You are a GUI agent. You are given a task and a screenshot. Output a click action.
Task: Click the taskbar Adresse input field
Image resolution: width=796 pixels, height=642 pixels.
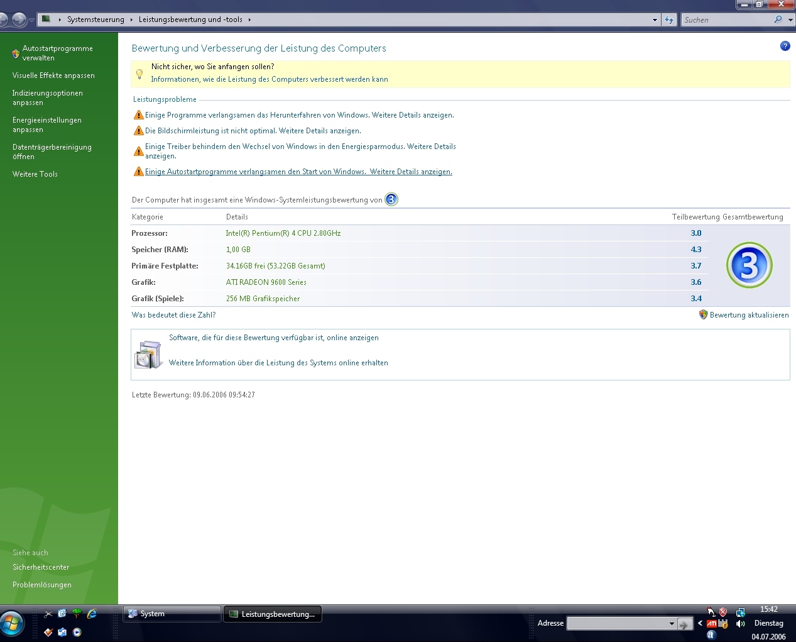[x=616, y=624]
